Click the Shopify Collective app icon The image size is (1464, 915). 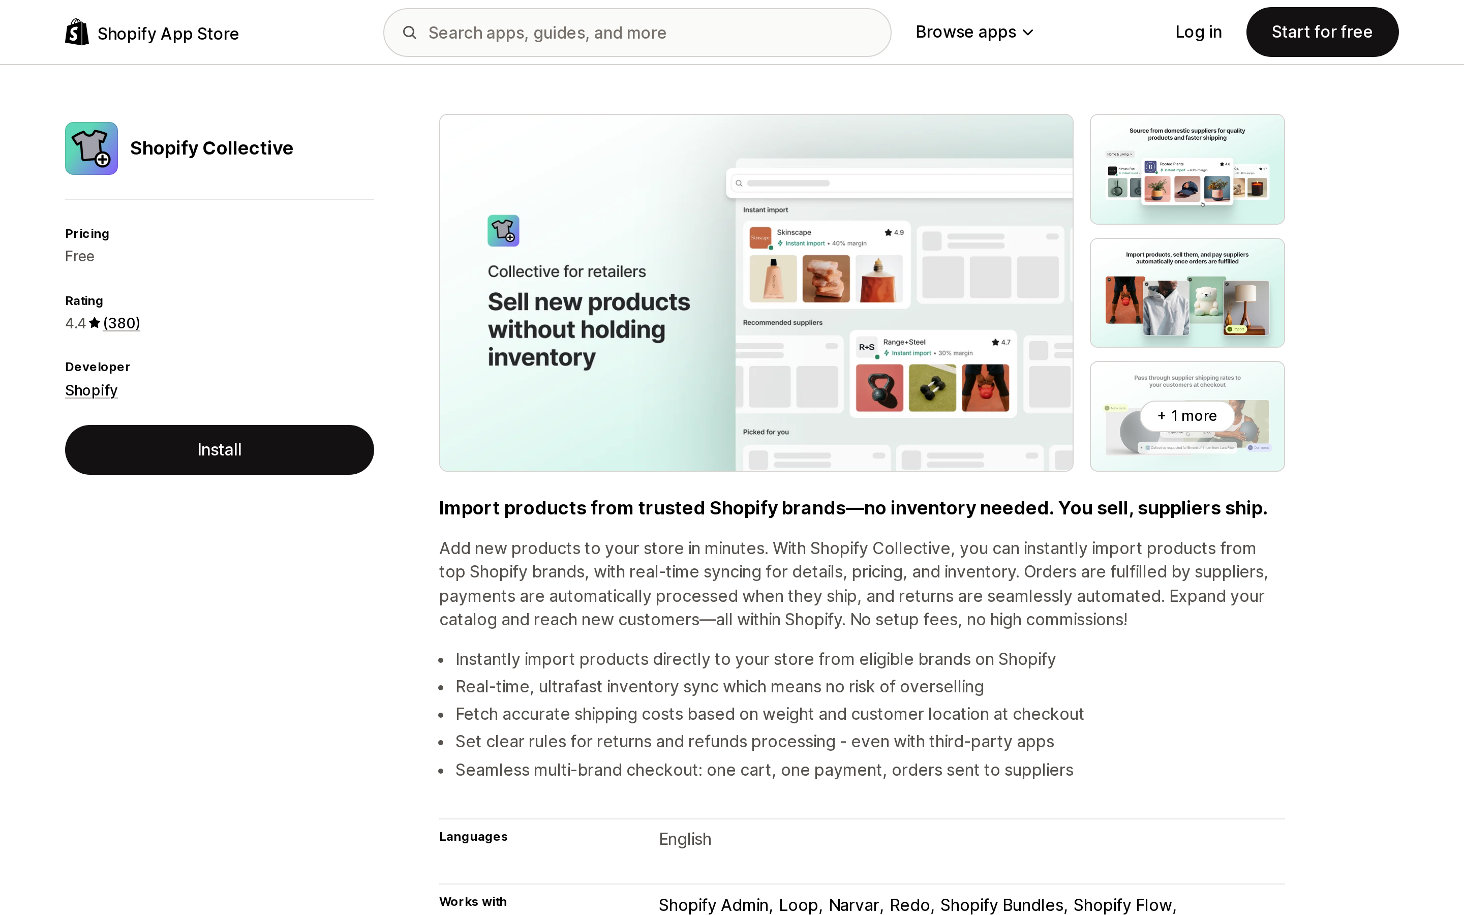tap(91, 148)
